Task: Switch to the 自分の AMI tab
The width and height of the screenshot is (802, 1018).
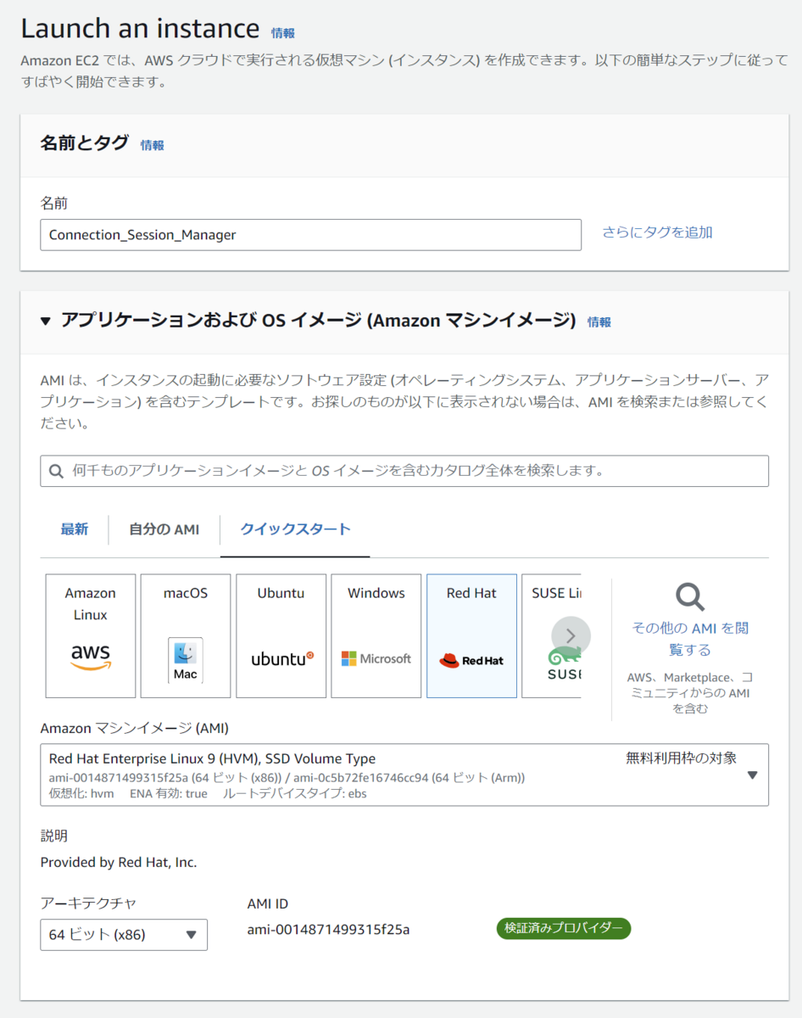Action: (164, 529)
